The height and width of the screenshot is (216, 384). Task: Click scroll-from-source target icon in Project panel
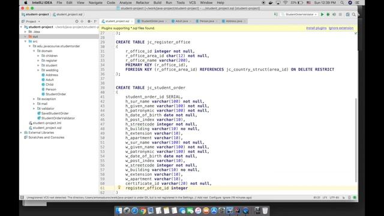coord(77,22)
